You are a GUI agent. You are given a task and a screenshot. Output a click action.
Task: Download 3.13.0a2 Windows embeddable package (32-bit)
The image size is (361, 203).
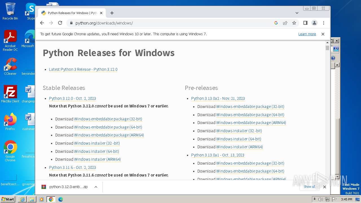(x=250, y=107)
